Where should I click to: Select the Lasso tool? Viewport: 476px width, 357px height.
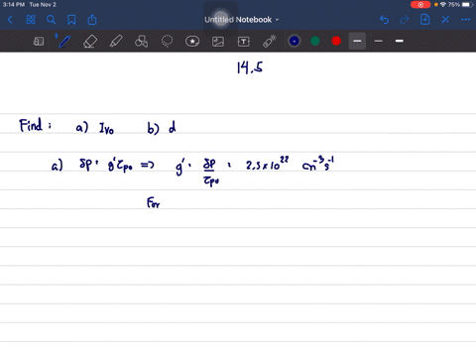167,42
